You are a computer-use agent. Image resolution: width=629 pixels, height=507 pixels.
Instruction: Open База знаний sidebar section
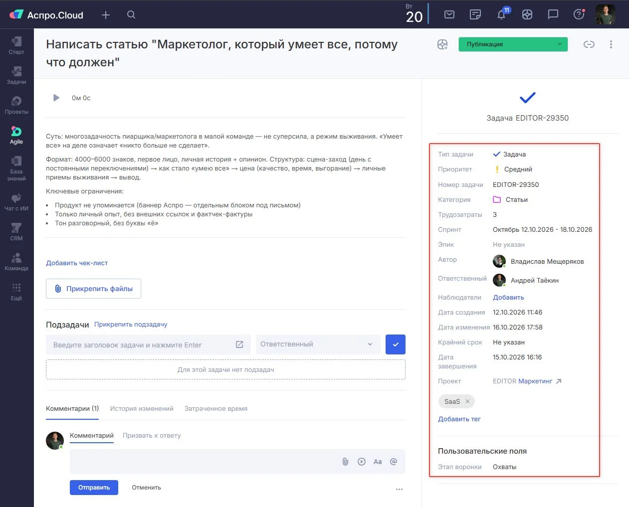pos(16,168)
